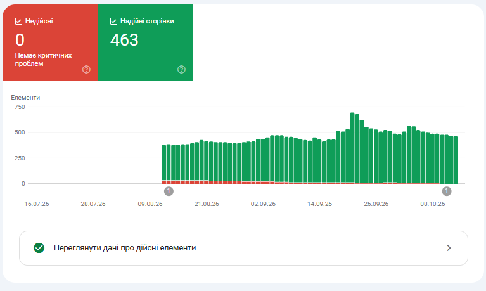Click the 250 y-axis label
Screen dimensions: 486x291
point(20,158)
